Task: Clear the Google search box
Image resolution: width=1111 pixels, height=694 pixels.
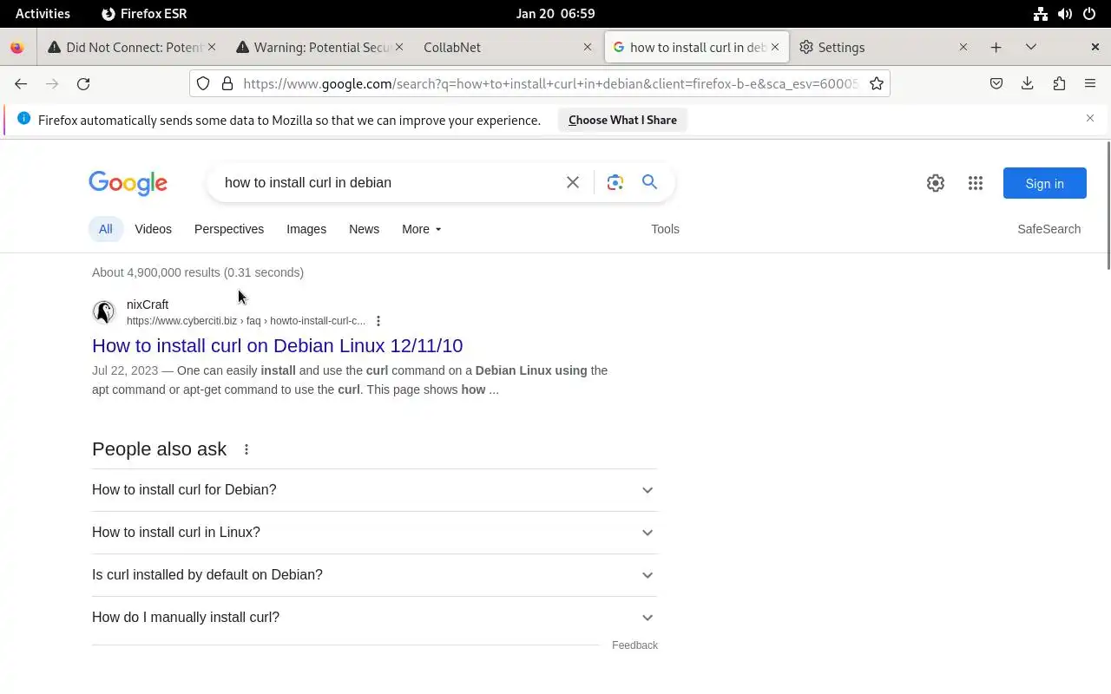Action: coord(573,182)
